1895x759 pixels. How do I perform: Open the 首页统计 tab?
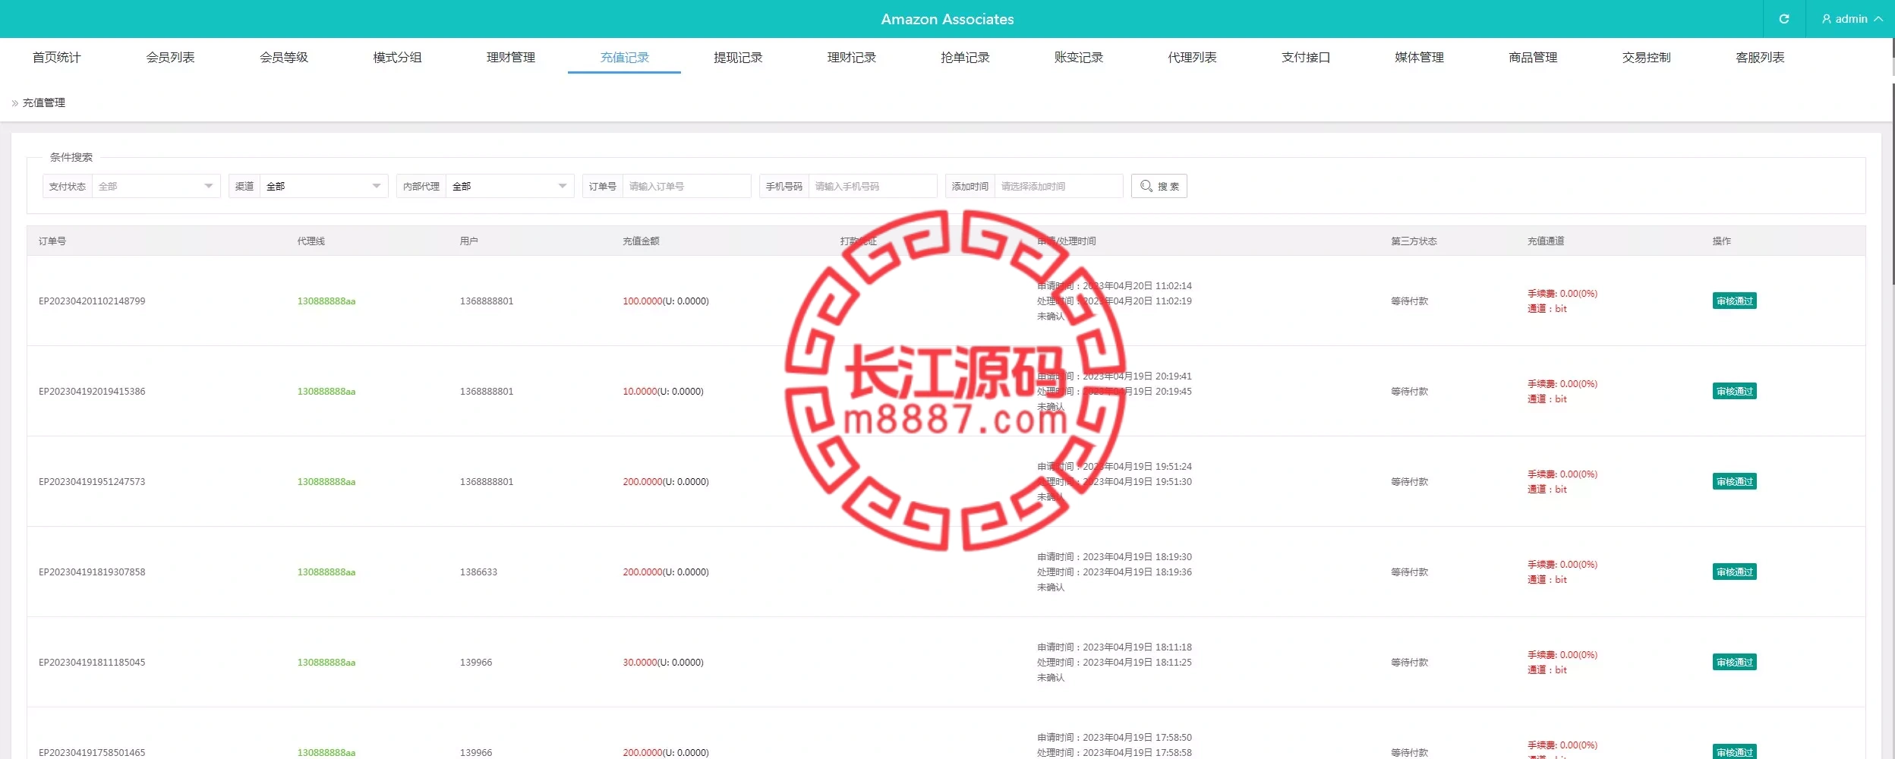pyautogui.click(x=57, y=57)
